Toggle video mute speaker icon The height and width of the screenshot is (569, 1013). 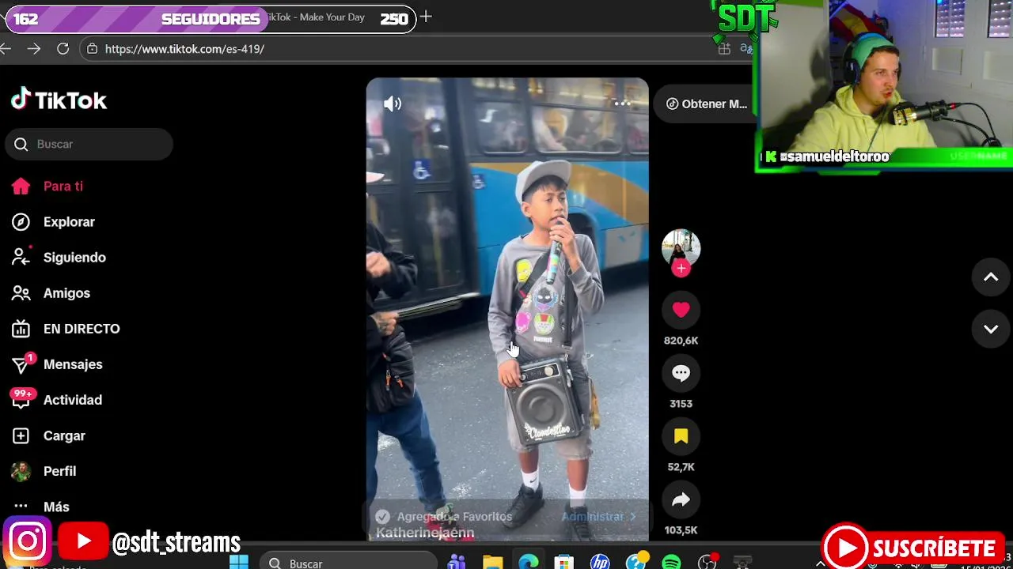click(393, 104)
